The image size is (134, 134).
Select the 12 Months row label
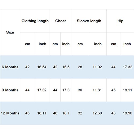pyautogui.click(x=10, y=113)
